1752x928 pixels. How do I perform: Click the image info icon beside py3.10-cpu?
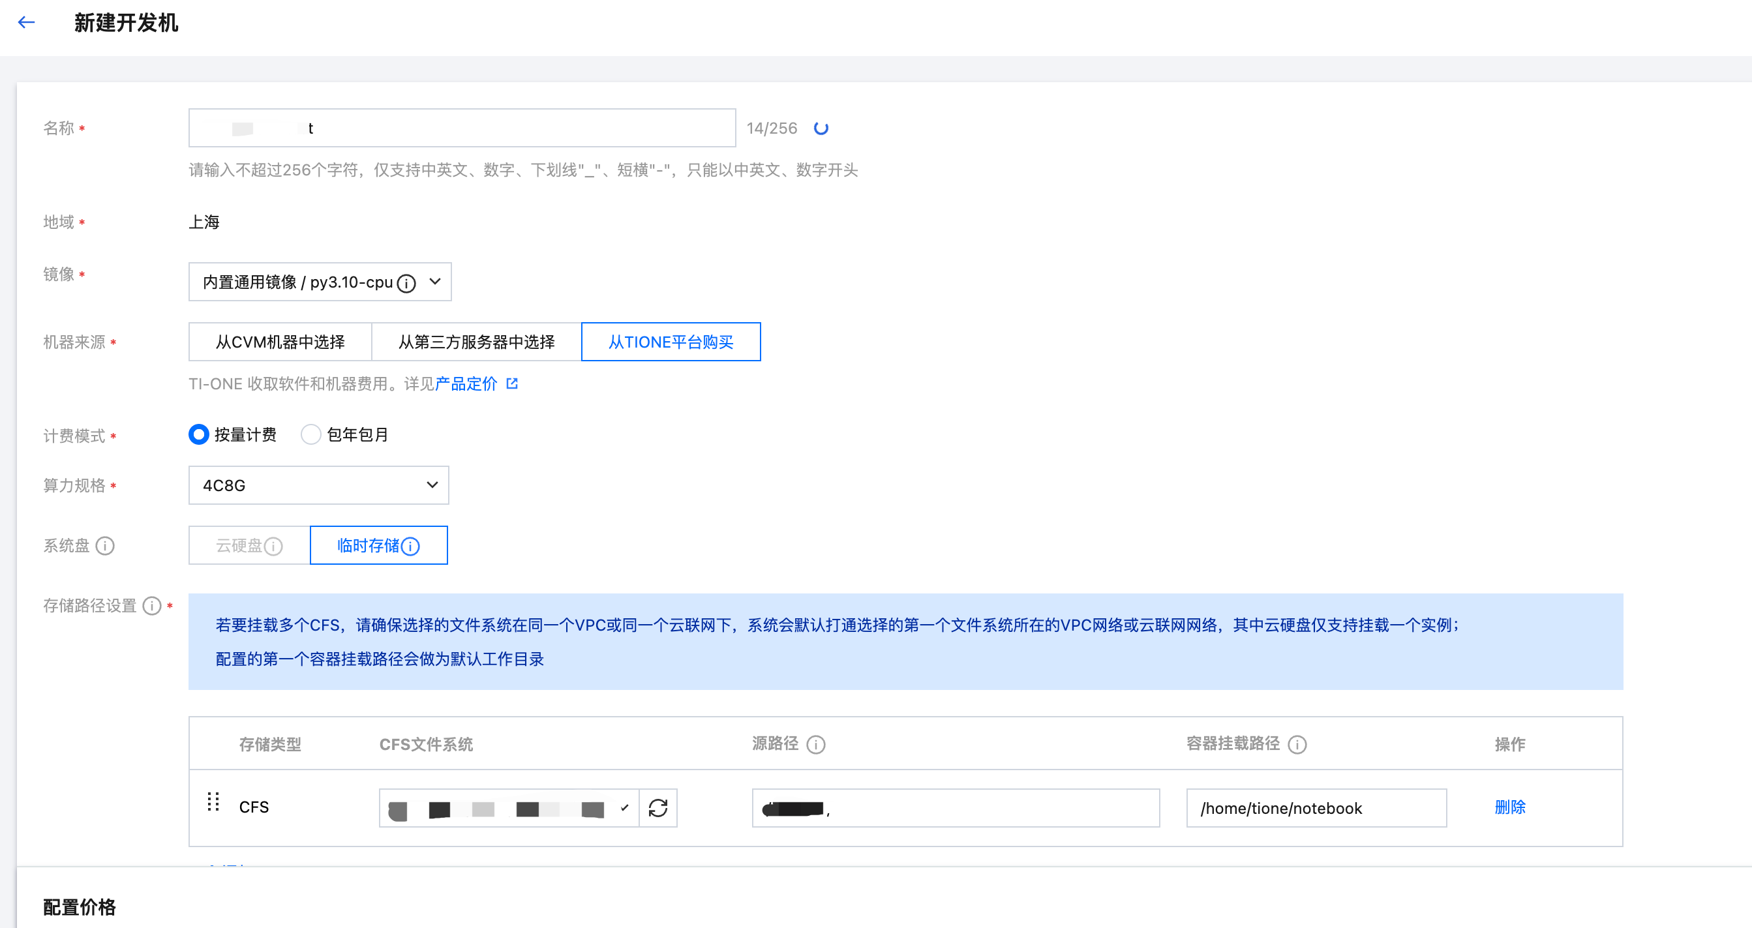point(406,283)
